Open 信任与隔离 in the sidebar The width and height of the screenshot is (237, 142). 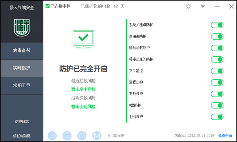pyautogui.click(x=22, y=135)
